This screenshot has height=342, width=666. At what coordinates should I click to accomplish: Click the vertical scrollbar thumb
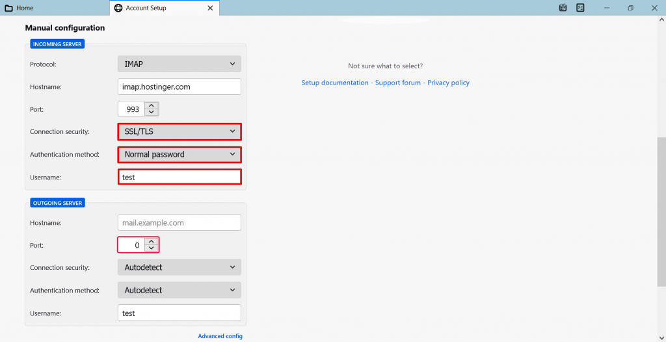661,211
